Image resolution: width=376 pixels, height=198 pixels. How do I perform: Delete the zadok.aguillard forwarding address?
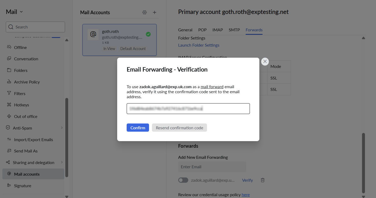[263, 180]
